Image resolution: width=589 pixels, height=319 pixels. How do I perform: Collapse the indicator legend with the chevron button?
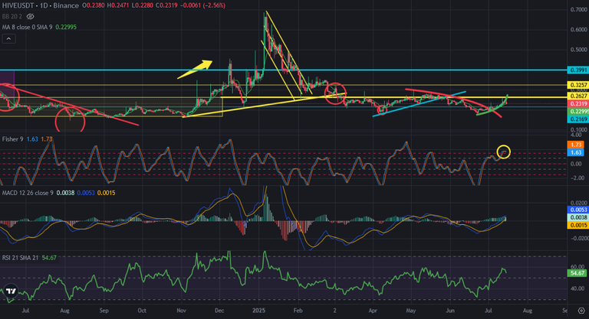(x=9, y=38)
